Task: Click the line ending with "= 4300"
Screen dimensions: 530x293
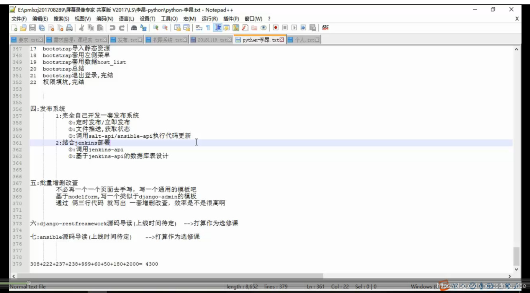Action: tap(94, 264)
